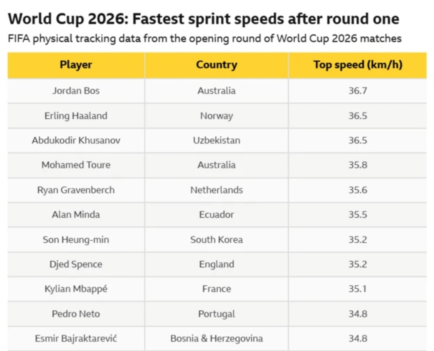The height and width of the screenshot is (351, 434).
Task: Select the Pedro Neto cell
Action: [76, 314]
